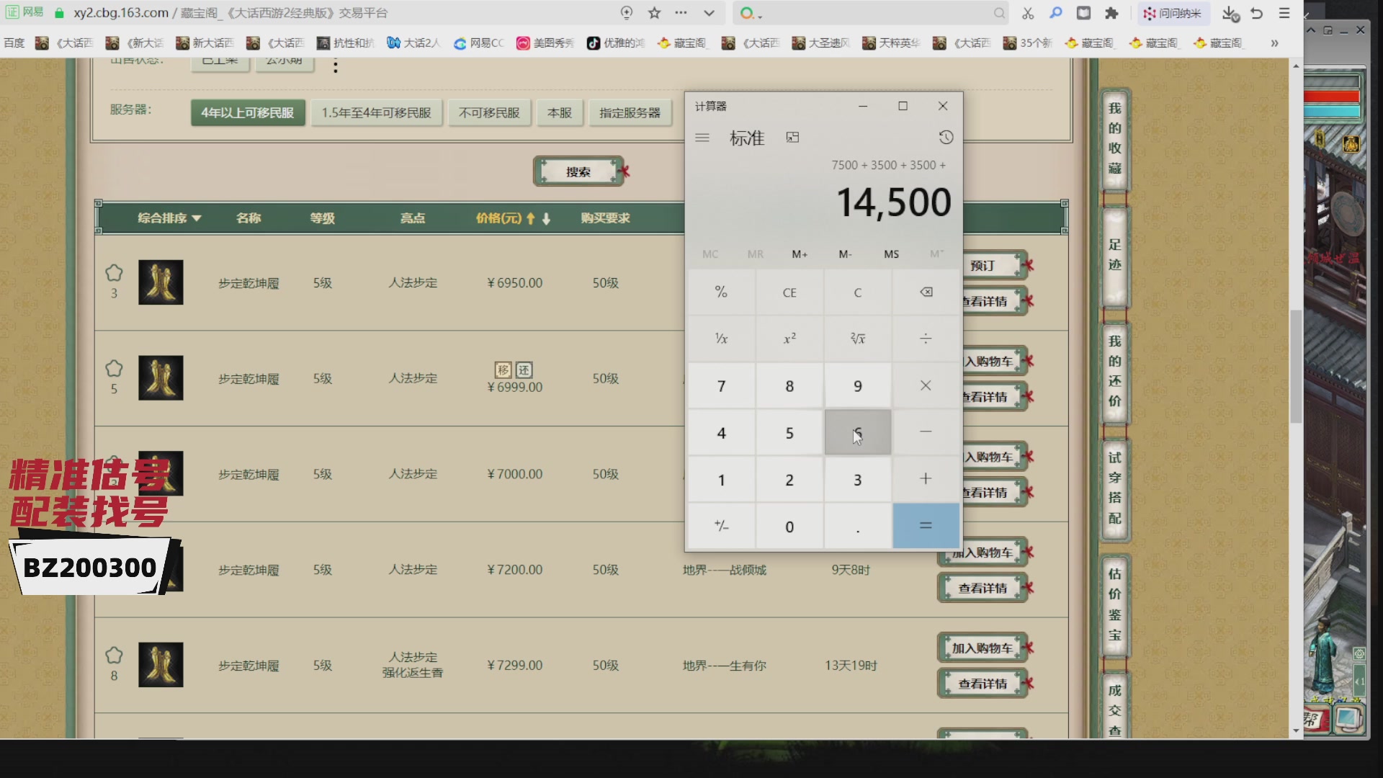This screenshot has width=1383, height=778.
Task: Open browser extensions puzzle icon
Action: pyautogui.click(x=1111, y=13)
